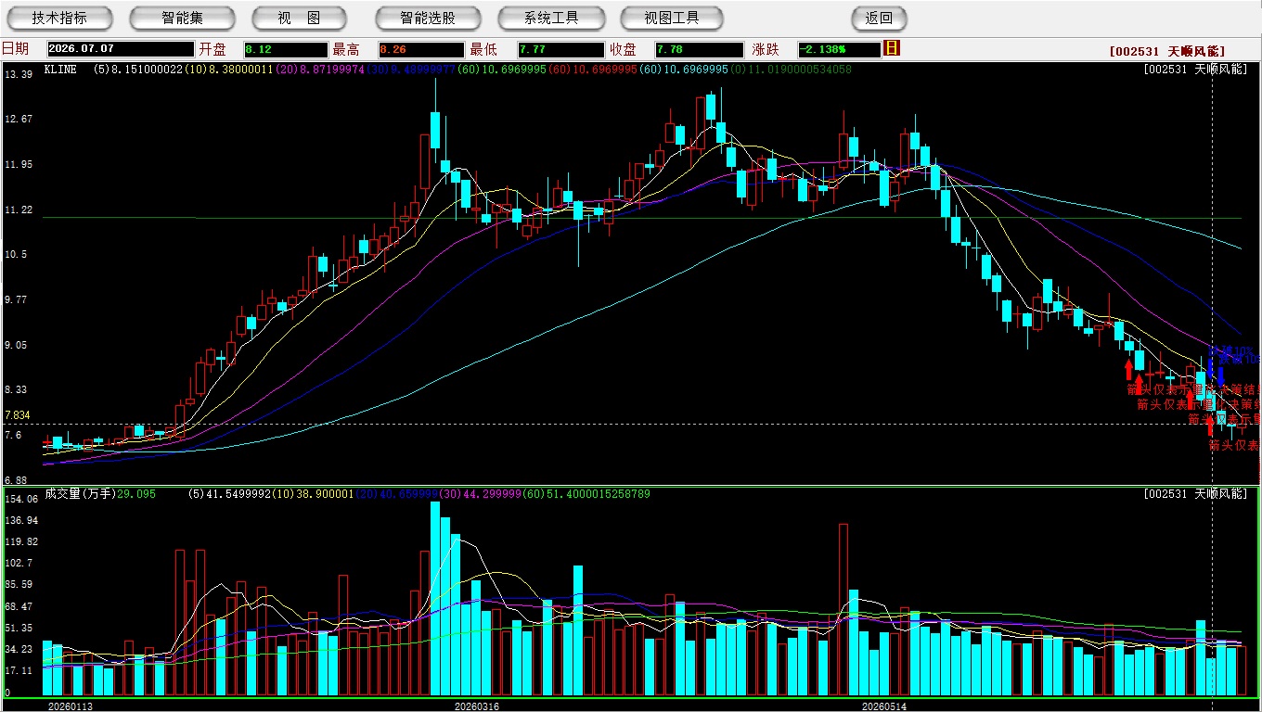Select the price axis label 6.88
The width and height of the screenshot is (1262, 712).
click(x=15, y=480)
